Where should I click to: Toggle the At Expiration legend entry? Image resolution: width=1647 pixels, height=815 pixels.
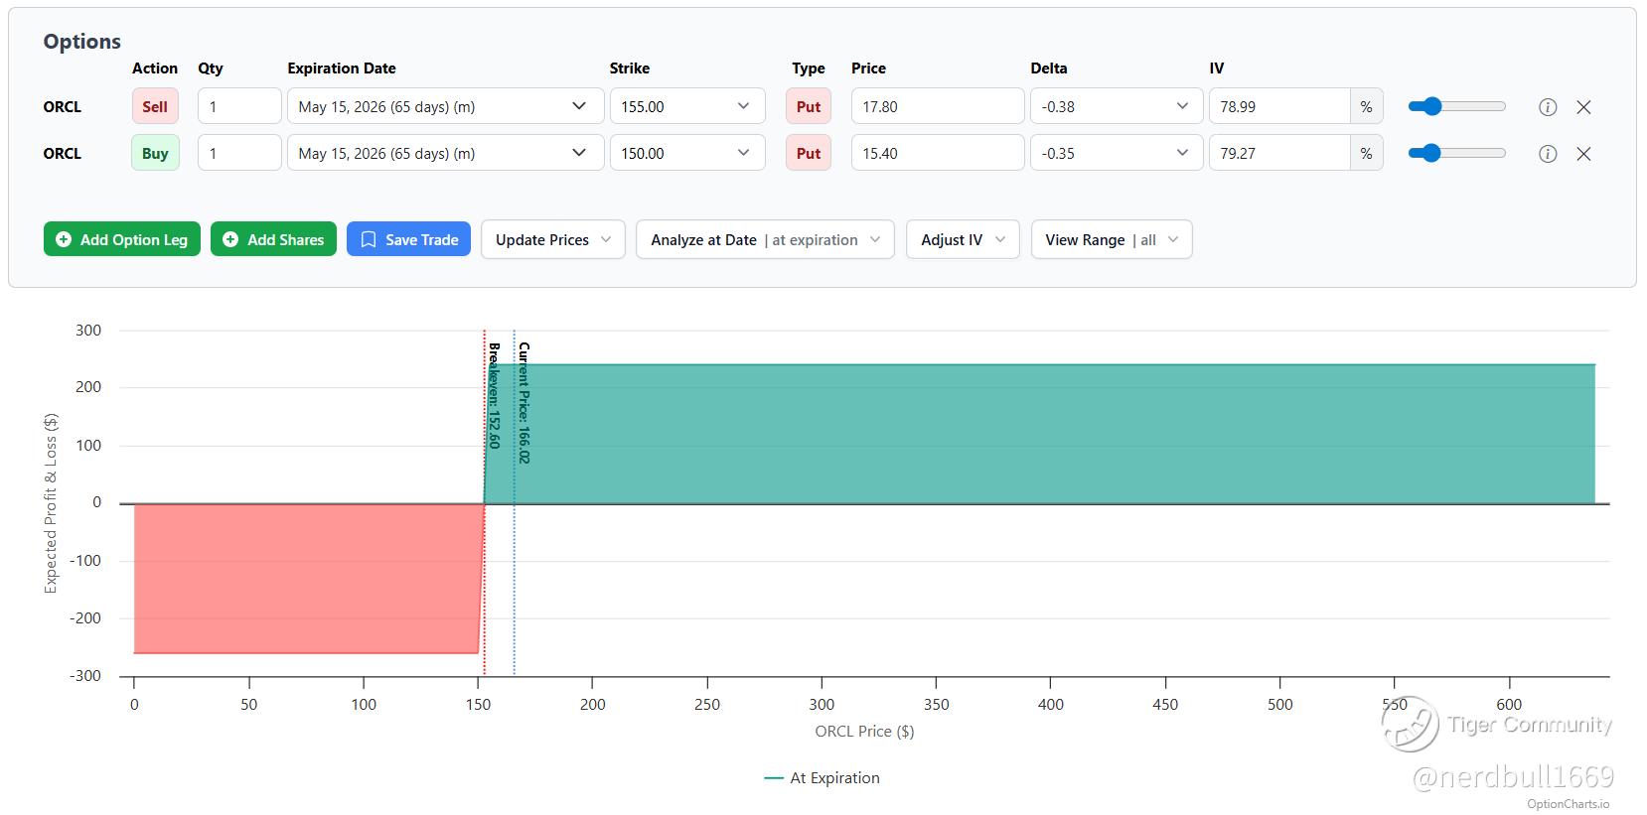tap(822, 778)
